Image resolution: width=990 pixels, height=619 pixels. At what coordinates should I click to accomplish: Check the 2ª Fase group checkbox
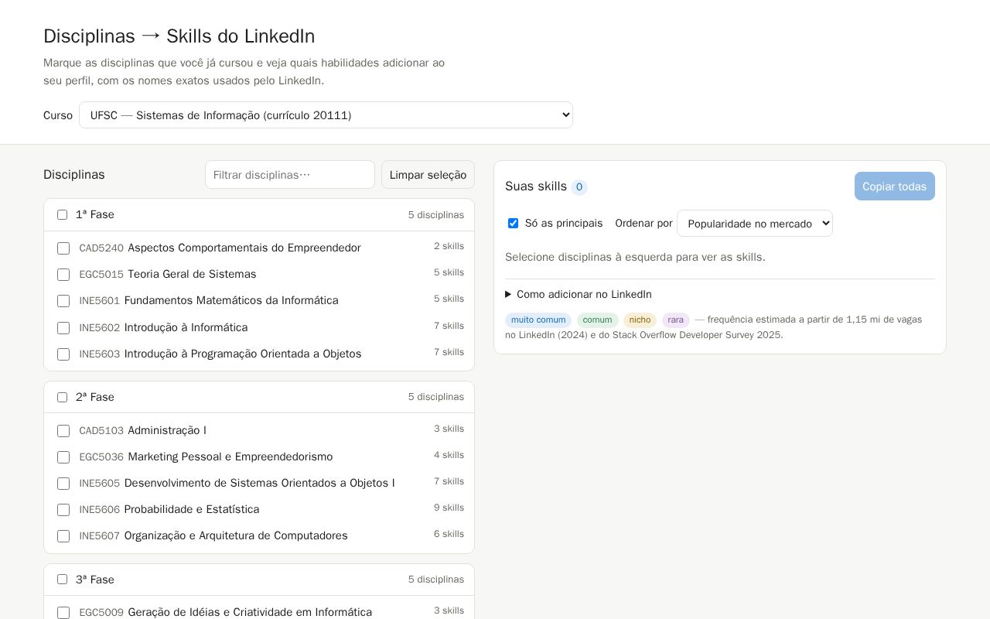(63, 398)
